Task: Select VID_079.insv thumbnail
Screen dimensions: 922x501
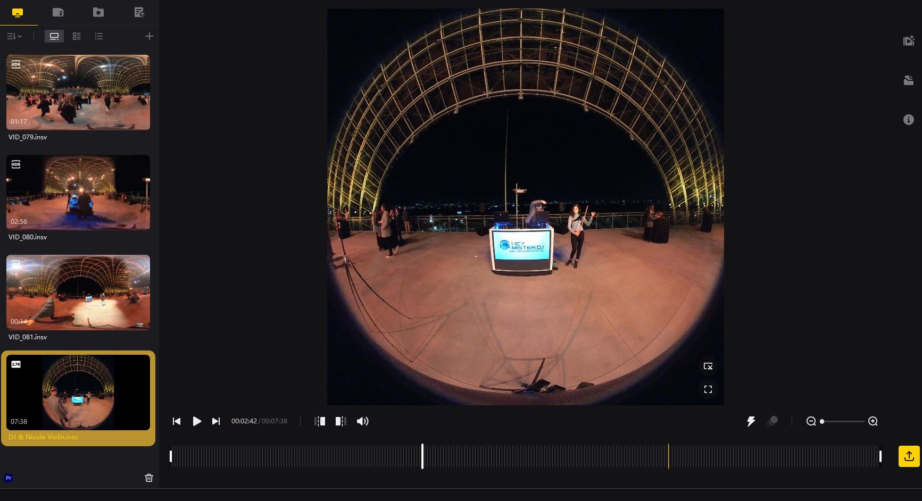Action: (78, 93)
